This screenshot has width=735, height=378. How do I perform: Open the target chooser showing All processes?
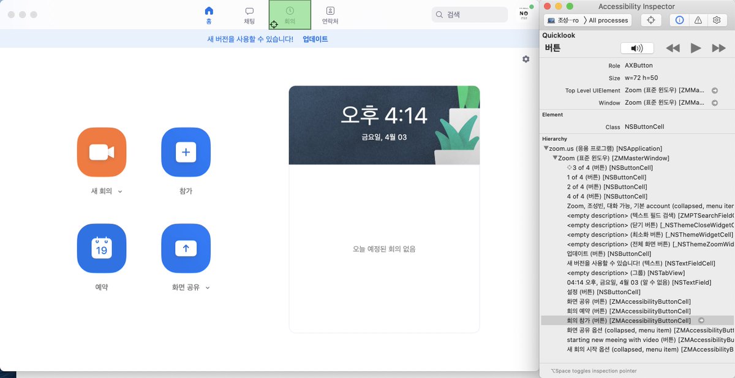pyautogui.click(x=587, y=20)
